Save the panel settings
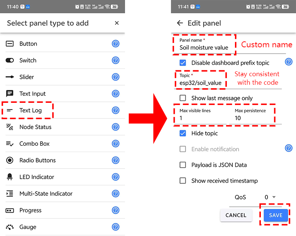 [276, 215]
